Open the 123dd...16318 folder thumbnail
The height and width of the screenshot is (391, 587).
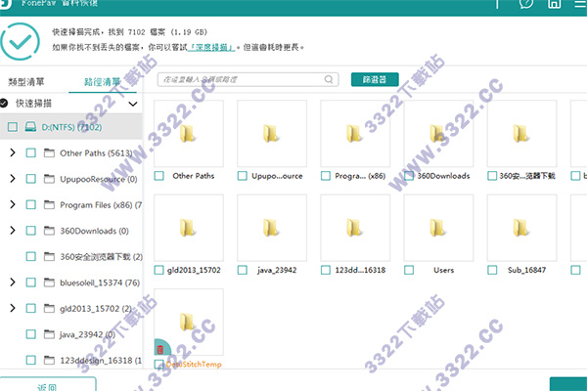click(355, 228)
